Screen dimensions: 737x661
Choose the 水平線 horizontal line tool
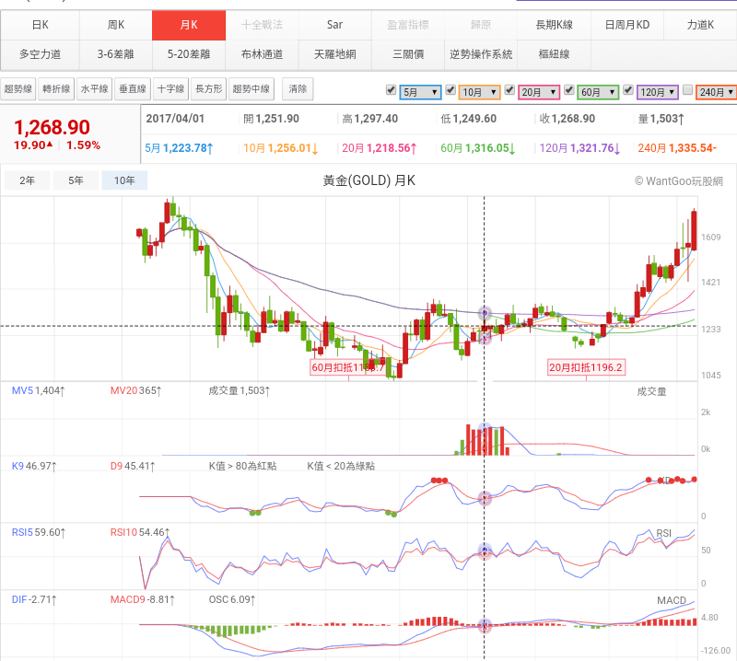94,89
